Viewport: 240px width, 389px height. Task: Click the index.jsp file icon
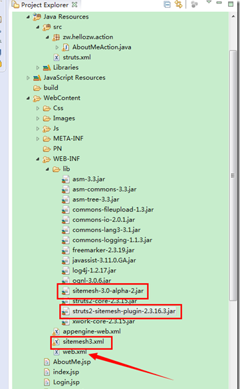point(47,372)
